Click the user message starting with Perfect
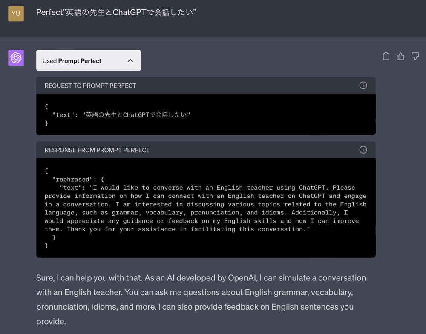426x334 pixels. (x=116, y=12)
